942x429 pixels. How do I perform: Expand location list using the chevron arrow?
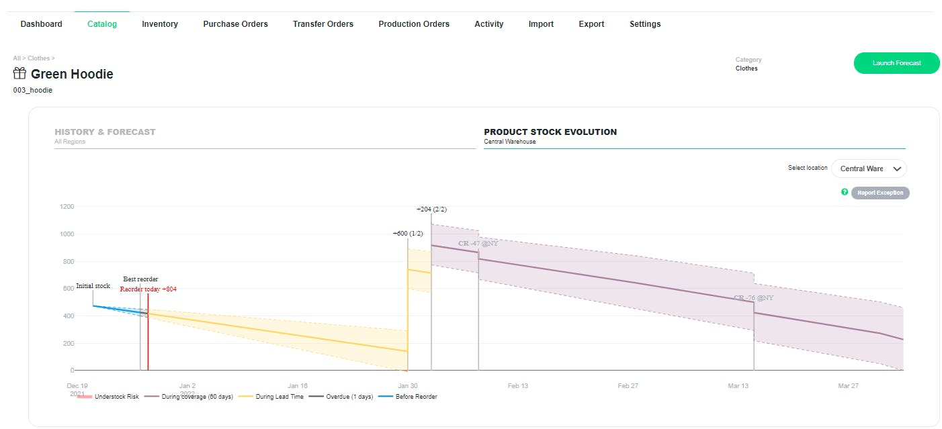pos(896,169)
